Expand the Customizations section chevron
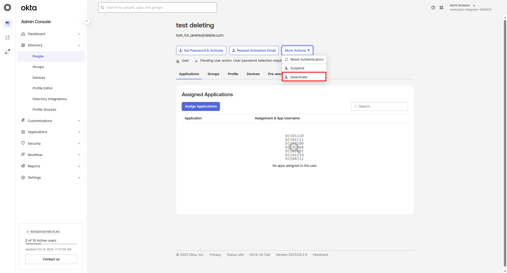 coord(79,121)
